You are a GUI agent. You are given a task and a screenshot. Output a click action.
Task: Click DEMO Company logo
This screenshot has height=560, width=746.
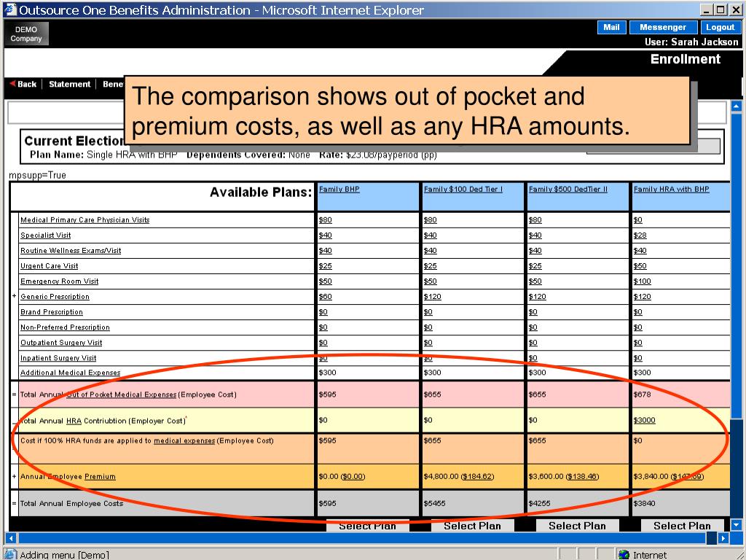[26, 34]
